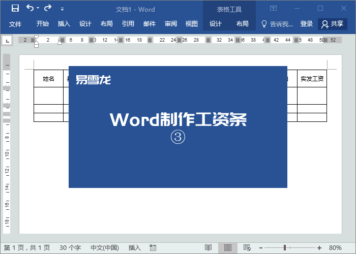
Task: Switch to Read Mode view icon
Action: pos(208,248)
